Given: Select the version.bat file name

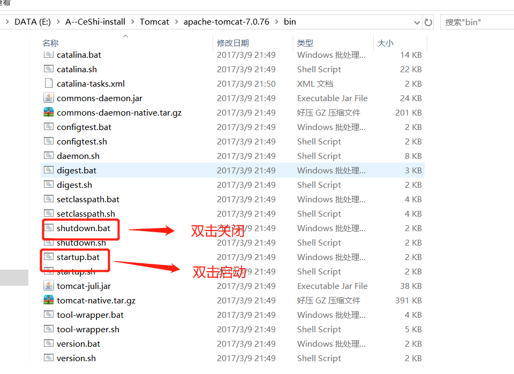Looking at the screenshot, I should [x=78, y=344].
